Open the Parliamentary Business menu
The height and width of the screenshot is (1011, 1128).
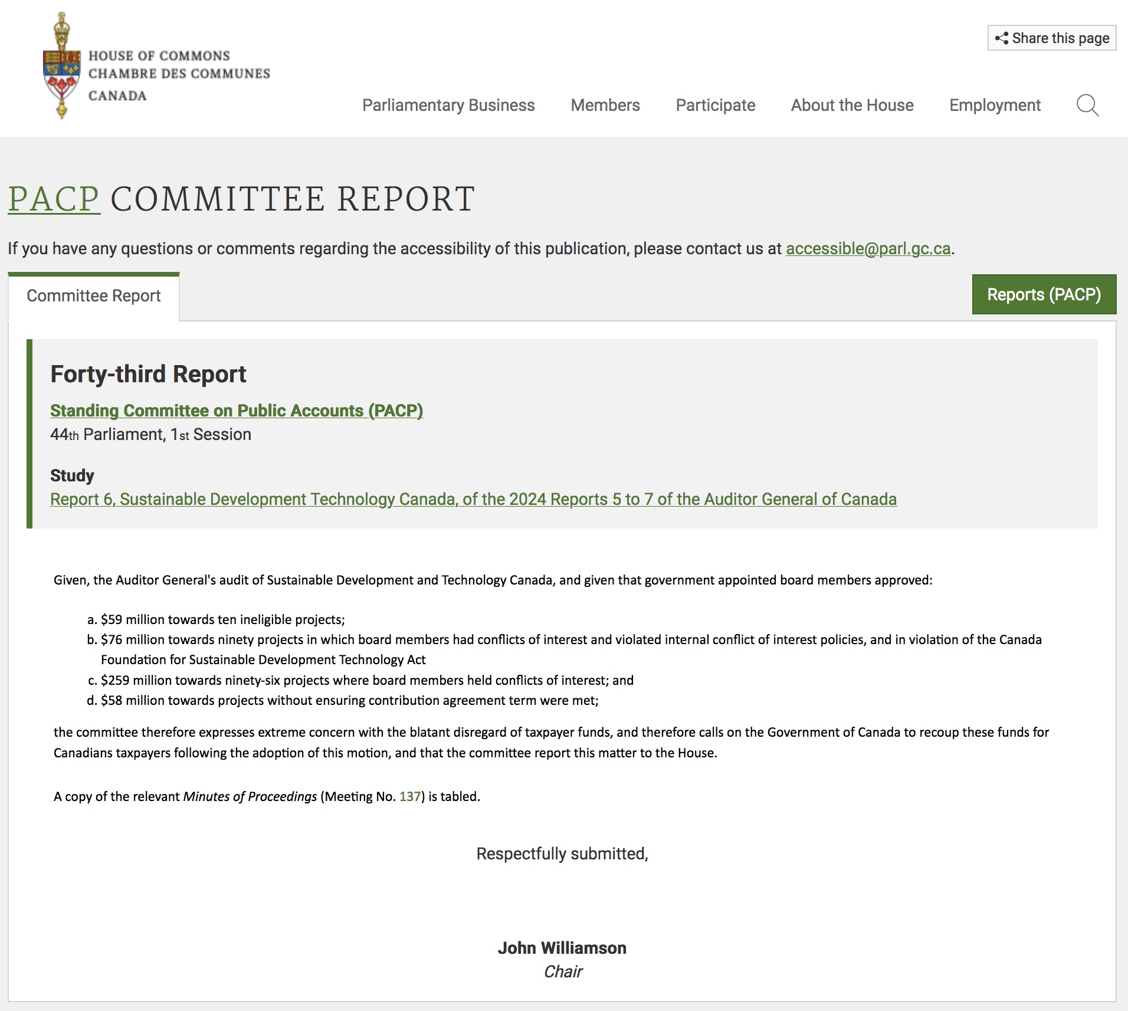coord(448,105)
